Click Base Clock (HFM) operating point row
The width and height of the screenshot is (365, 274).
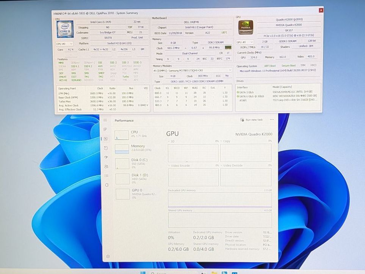pos(103,98)
